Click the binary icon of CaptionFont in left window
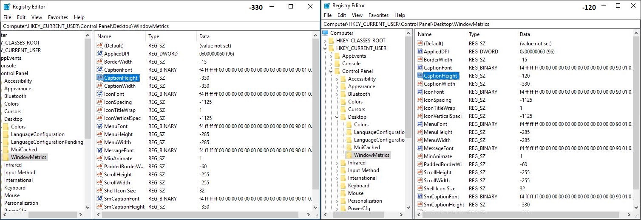 [100, 70]
